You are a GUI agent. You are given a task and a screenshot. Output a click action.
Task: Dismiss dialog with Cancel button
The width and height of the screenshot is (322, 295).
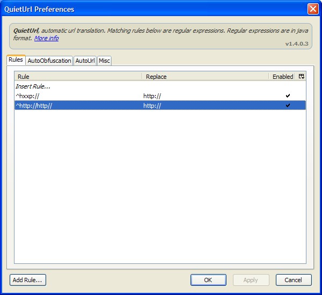pyautogui.click(x=294, y=280)
